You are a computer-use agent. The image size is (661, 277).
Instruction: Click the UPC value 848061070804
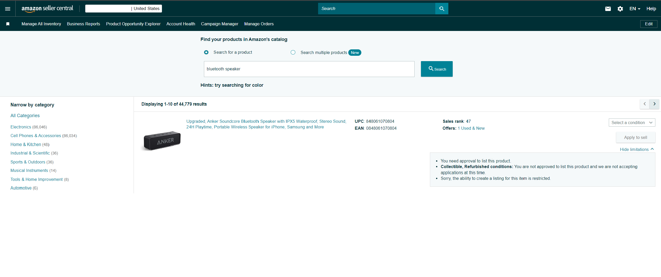pos(380,121)
